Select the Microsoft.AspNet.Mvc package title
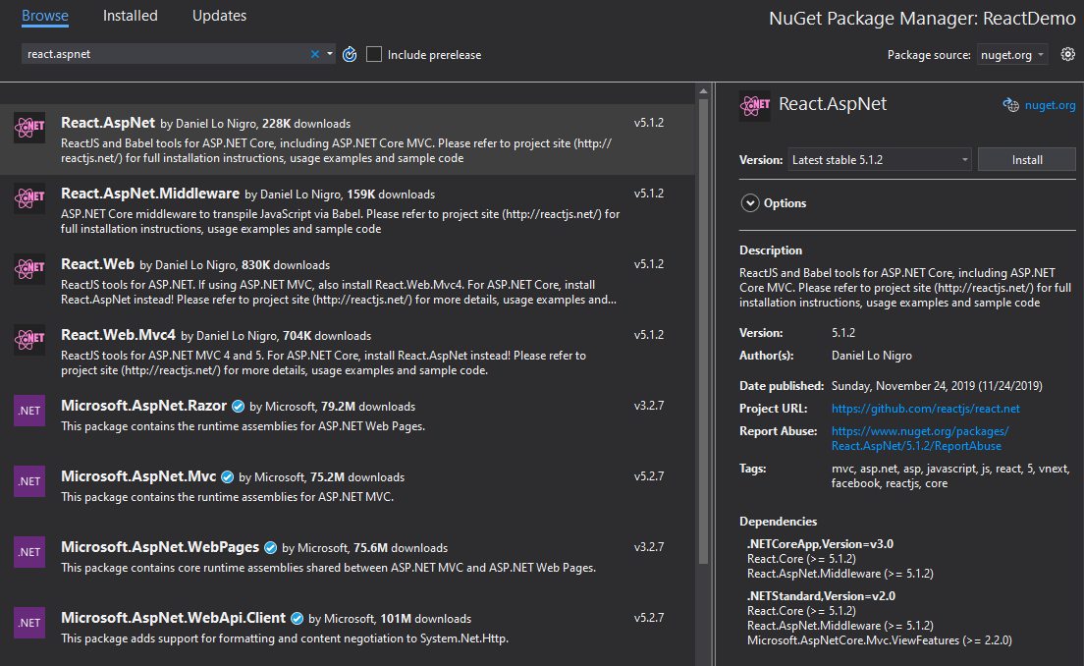Viewport: 1084px width, 666px height. pyautogui.click(x=138, y=475)
